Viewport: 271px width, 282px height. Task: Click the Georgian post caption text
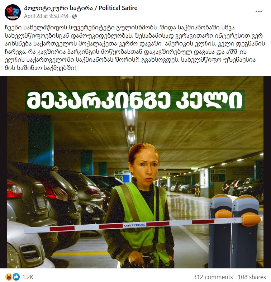click(x=134, y=48)
